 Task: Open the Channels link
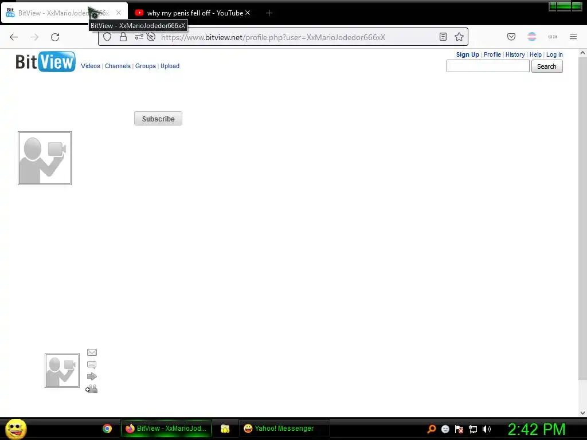pos(118,66)
